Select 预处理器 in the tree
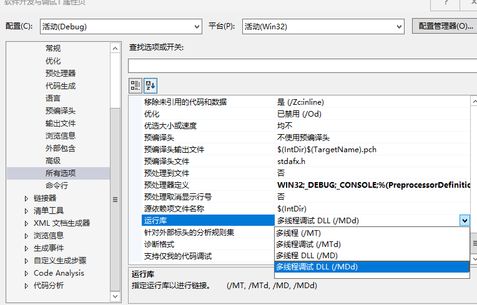Viewport: 477px width, 305px height. point(61,73)
